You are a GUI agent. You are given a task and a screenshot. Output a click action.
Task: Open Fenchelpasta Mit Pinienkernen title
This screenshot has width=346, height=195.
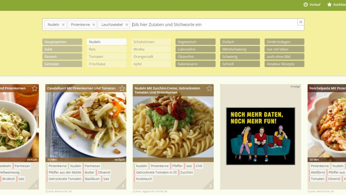327,88
